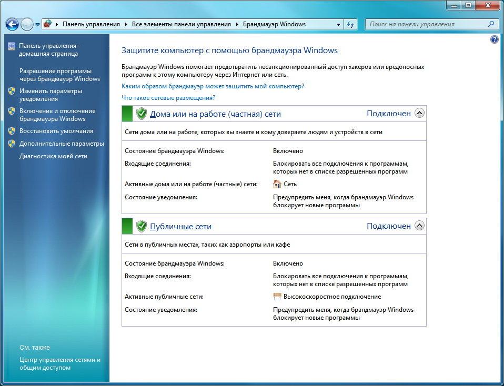Click Все элементы панели управления breadcrumb
This screenshot has height=386, width=504.
point(182,24)
